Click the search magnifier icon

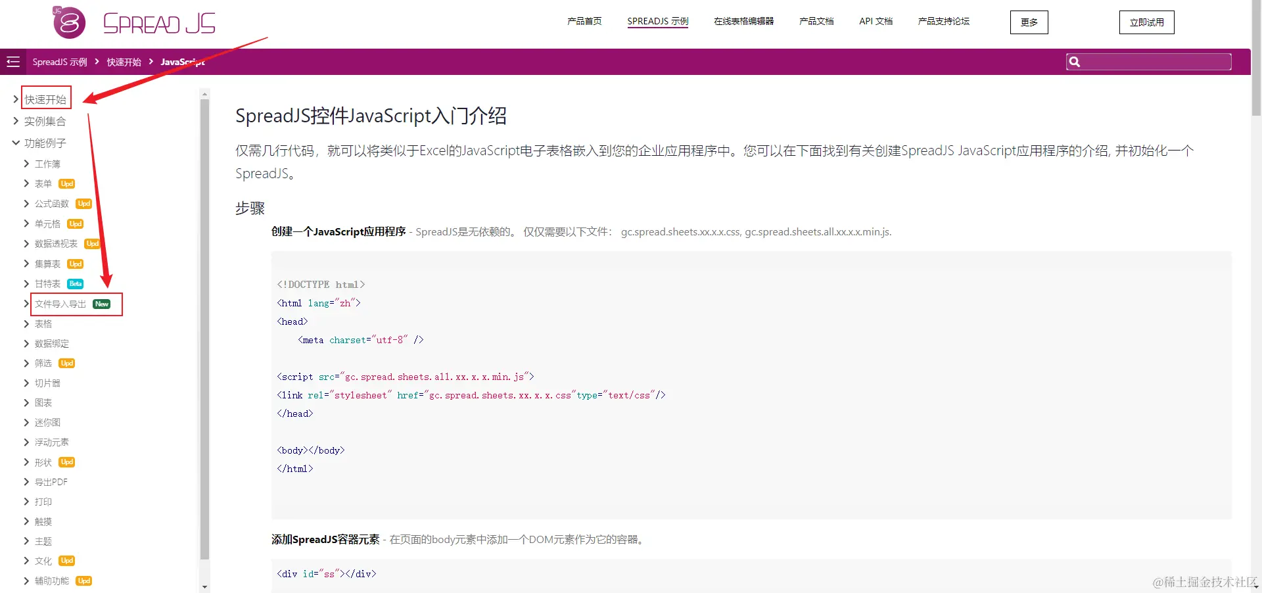[1075, 62]
